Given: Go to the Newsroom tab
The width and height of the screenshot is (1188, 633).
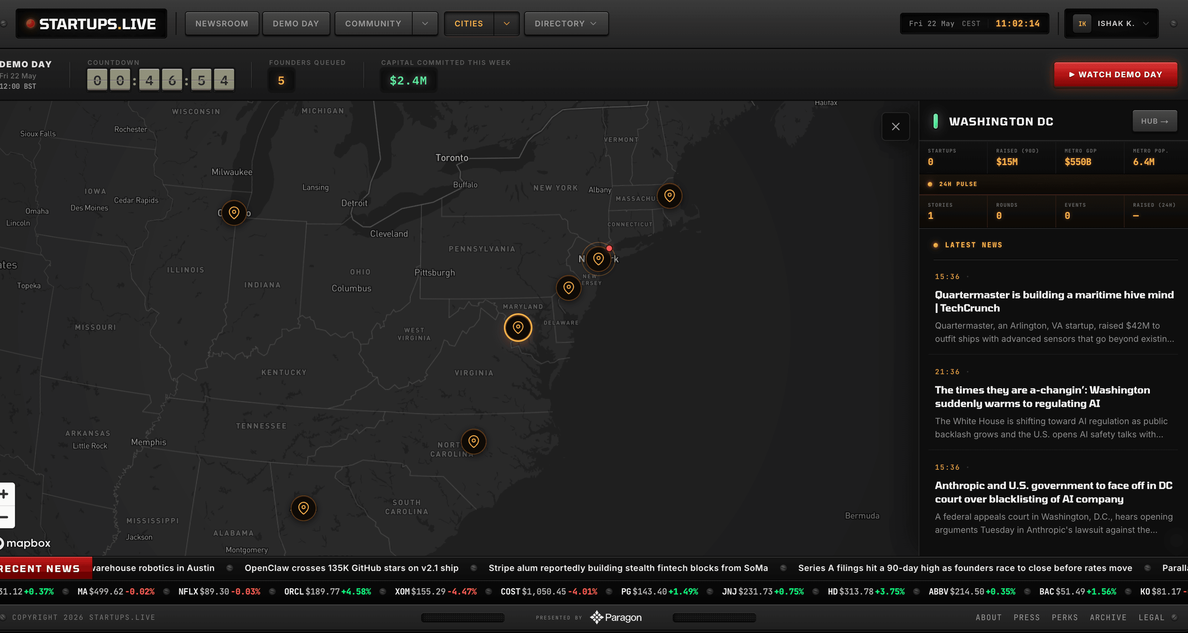Looking at the screenshot, I should [x=222, y=24].
